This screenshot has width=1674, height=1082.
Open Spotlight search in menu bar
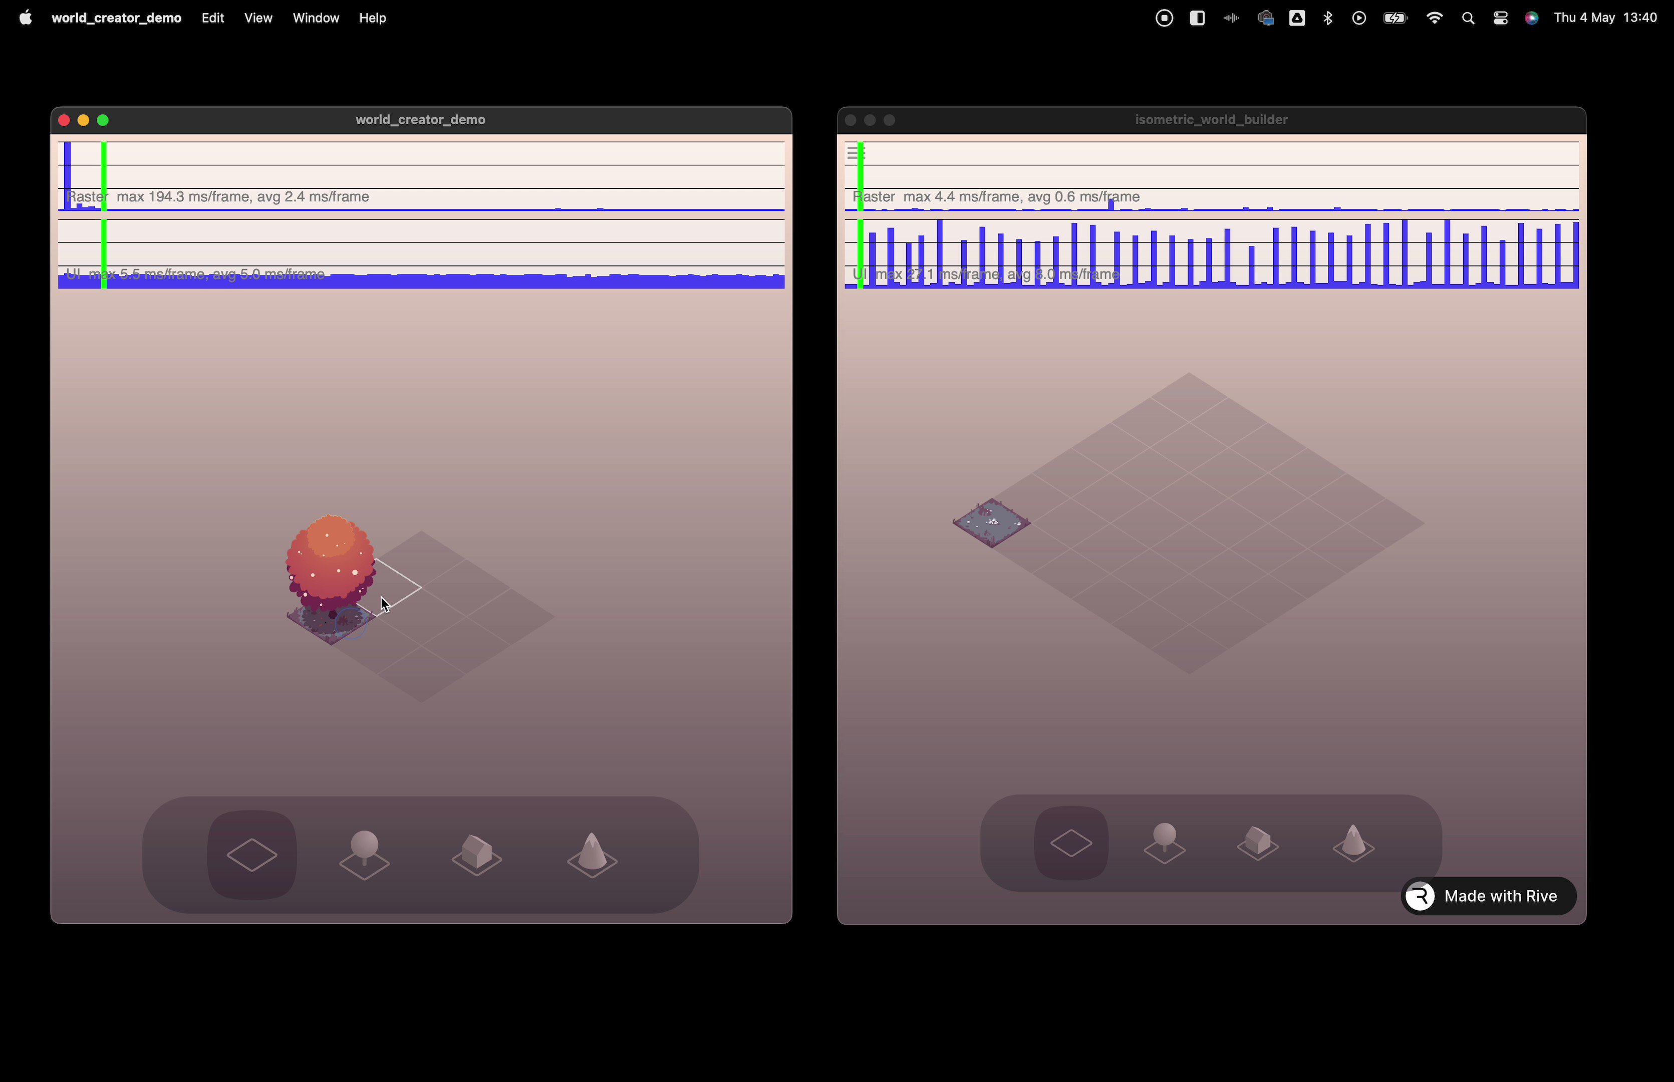pos(1468,18)
